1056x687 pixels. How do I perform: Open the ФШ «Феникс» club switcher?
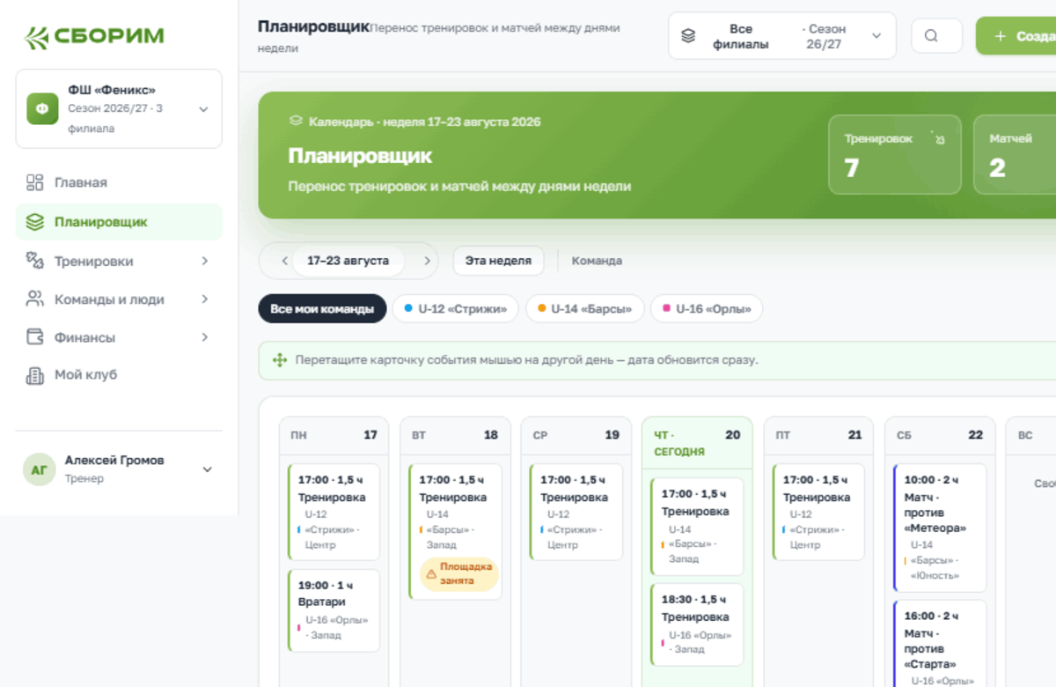point(119,109)
